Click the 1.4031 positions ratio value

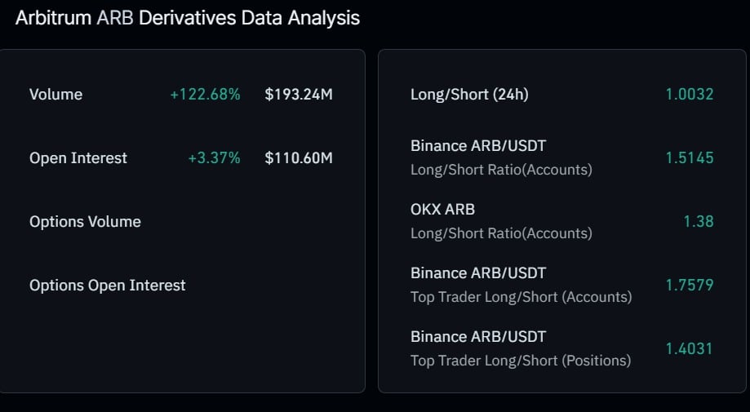point(690,348)
